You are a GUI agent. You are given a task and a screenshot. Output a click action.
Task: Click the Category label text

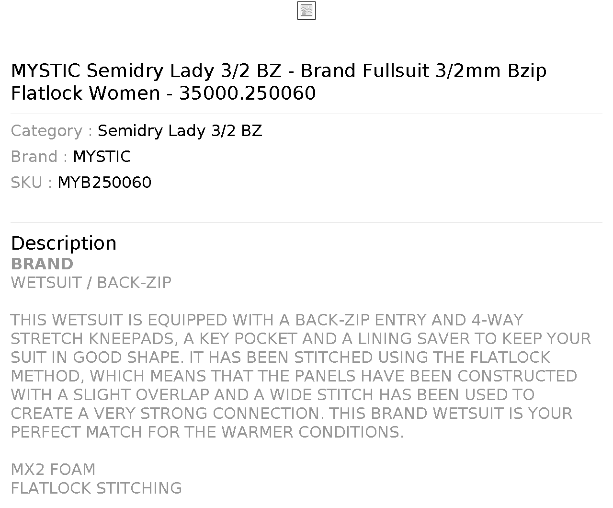[52, 131]
